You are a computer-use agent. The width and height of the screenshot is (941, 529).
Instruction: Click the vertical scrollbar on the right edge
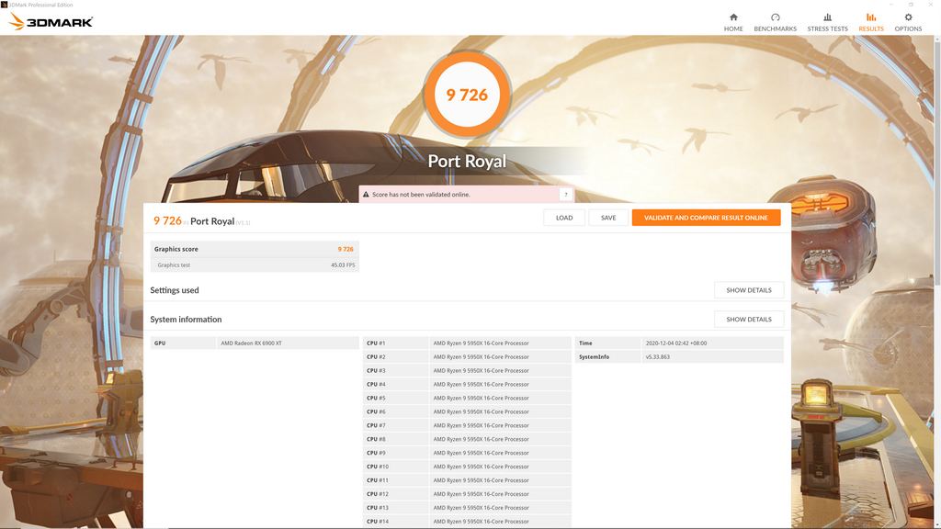936,162
